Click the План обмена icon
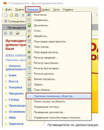 pos(29,90)
